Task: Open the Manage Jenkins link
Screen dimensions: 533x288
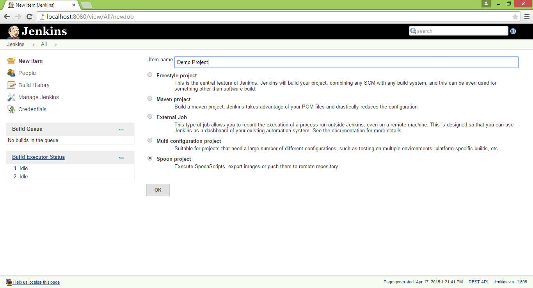Action: point(39,97)
